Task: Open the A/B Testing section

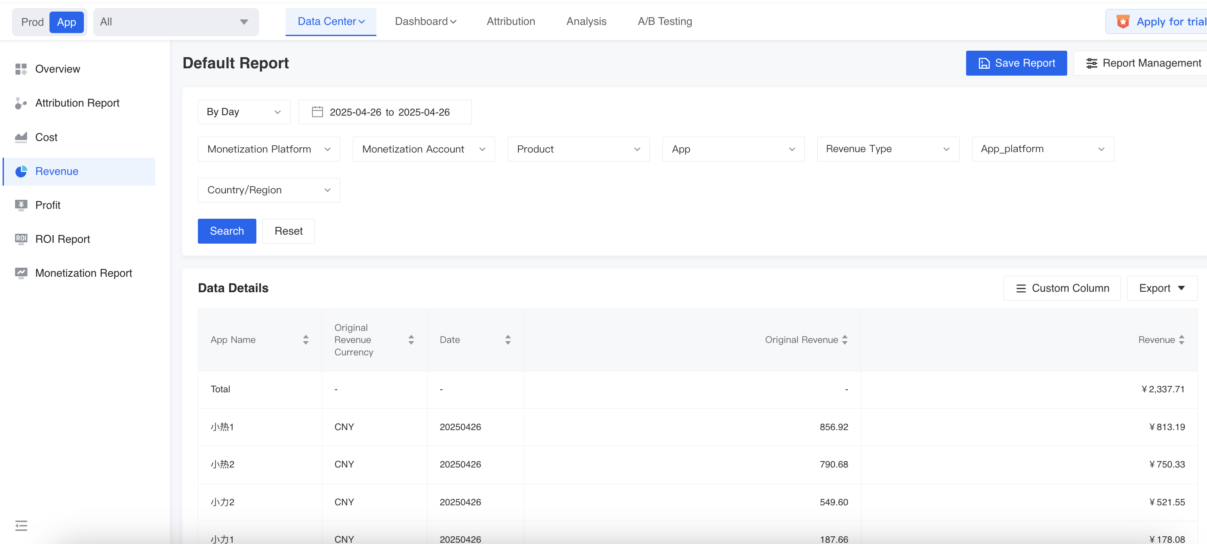Action: (x=665, y=21)
